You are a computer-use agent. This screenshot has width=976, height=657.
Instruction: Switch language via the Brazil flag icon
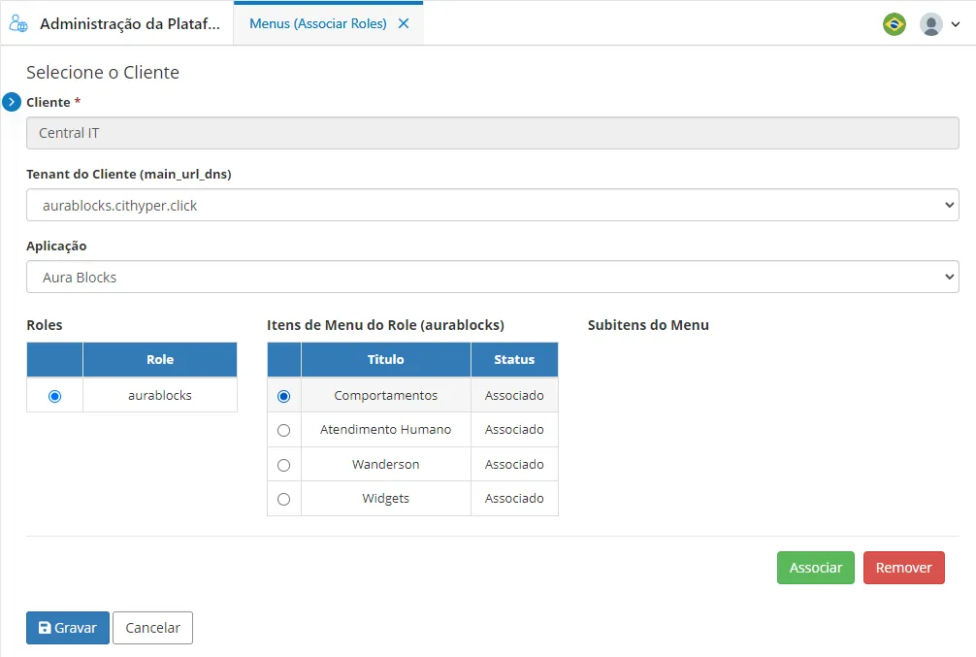click(x=895, y=24)
